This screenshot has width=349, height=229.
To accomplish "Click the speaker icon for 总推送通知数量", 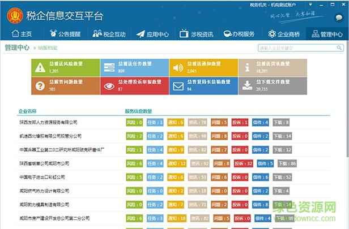I will pos(178,68).
